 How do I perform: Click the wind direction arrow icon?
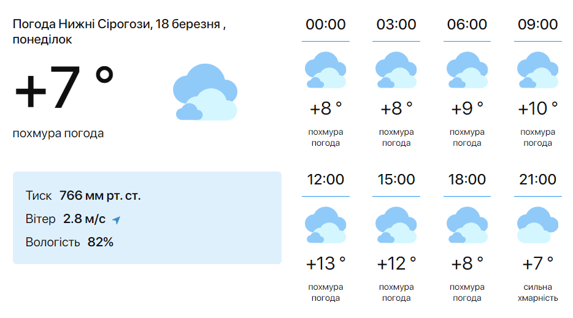pyautogui.click(x=116, y=220)
